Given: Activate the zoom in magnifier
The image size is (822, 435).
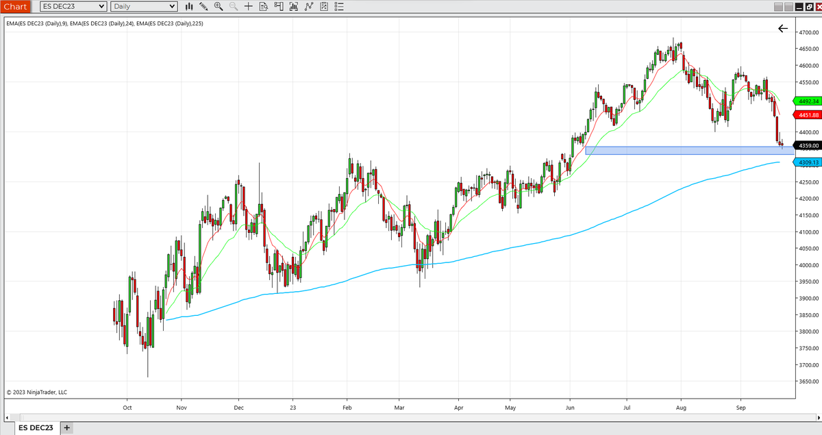Looking at the screenshot, I should click(219, 7).
